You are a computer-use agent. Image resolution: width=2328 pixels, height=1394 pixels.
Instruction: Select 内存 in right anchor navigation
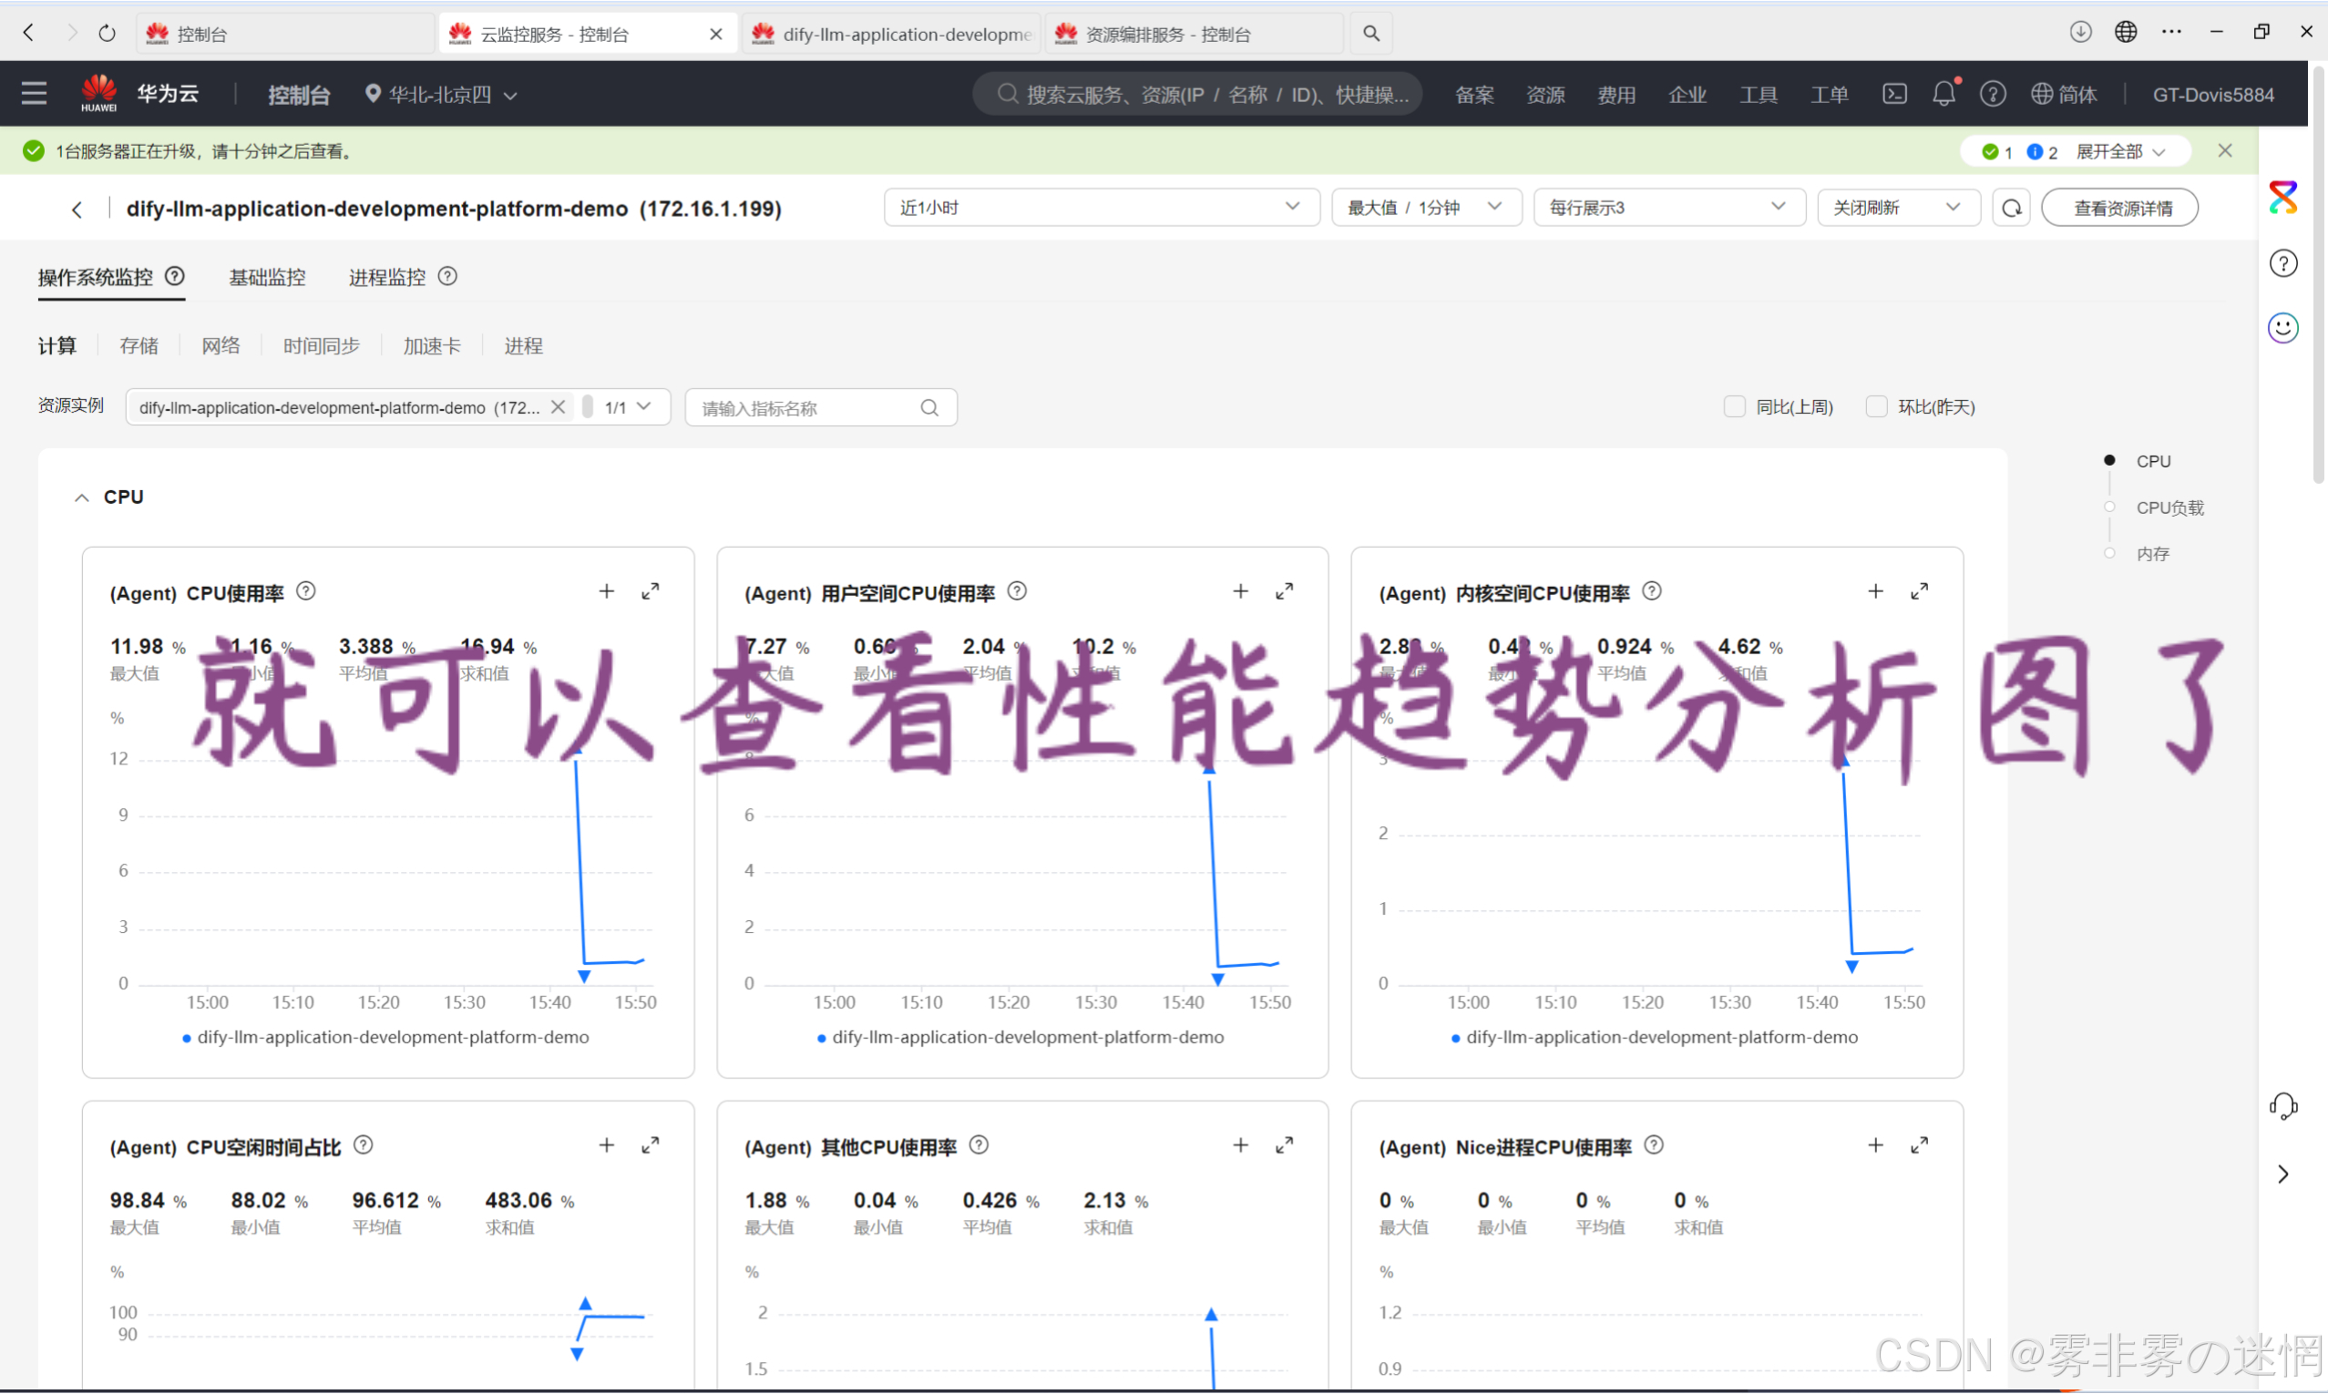pyautogui.click(x=2152, y=553)
